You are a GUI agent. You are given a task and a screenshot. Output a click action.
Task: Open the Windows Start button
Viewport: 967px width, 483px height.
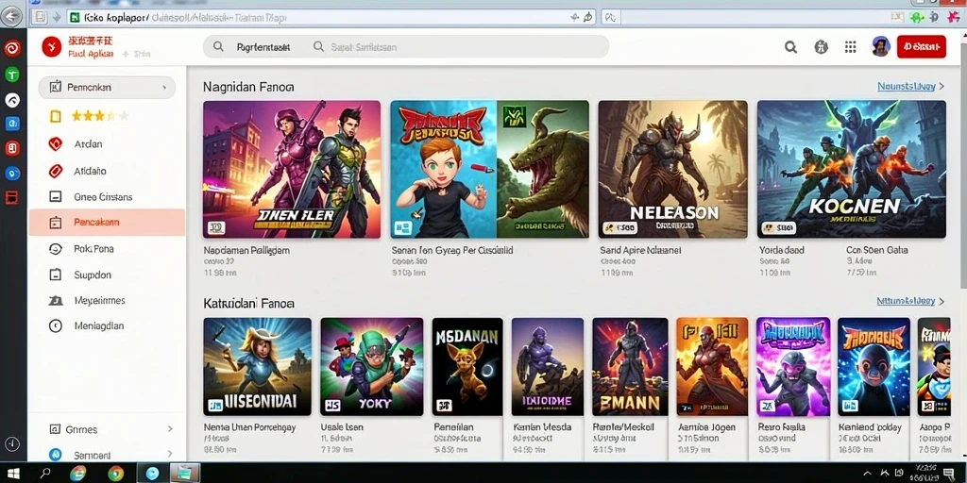tap(12, 474)
